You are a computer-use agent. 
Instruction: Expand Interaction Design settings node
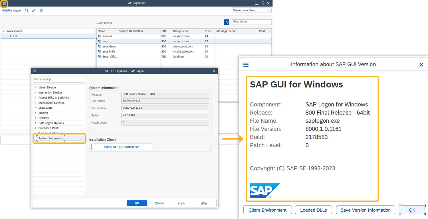click(x=35, y=92)
